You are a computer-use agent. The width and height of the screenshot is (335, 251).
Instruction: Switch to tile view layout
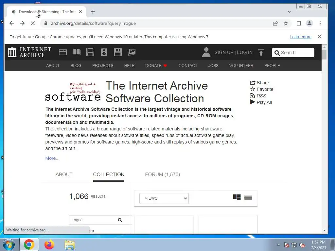click(237, 197)
